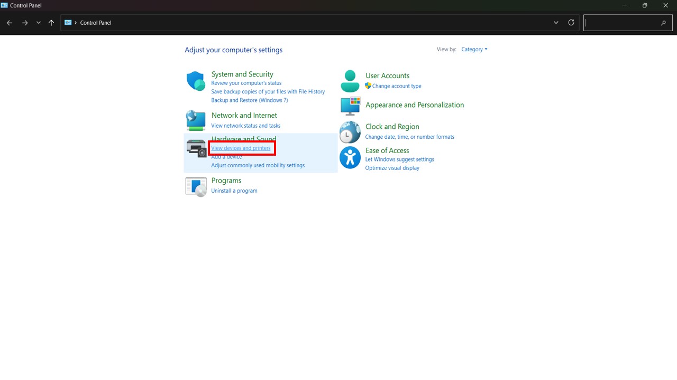Image resolution: width=677 pixels, height=380 pixels.
Task: Click the Hardware and Sound printer icon
Action: 196,148
